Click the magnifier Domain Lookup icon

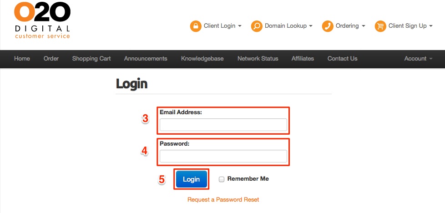pos(257,26)
